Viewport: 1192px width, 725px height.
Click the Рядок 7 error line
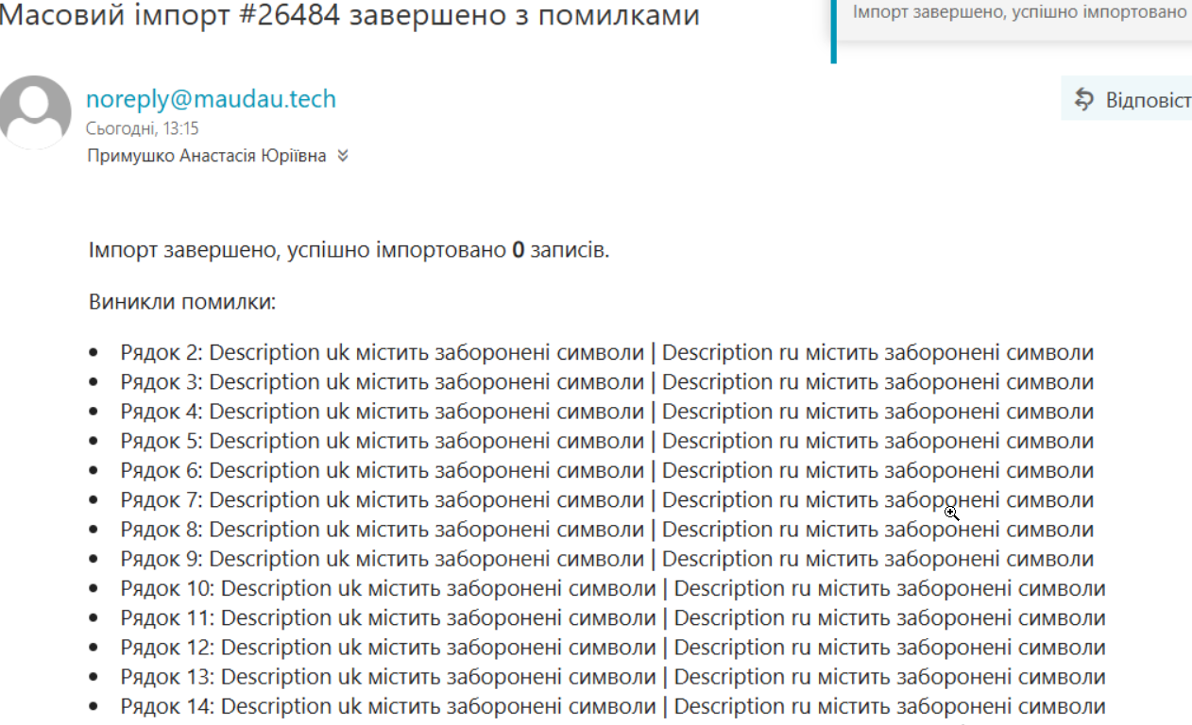(x=606, y=500)
